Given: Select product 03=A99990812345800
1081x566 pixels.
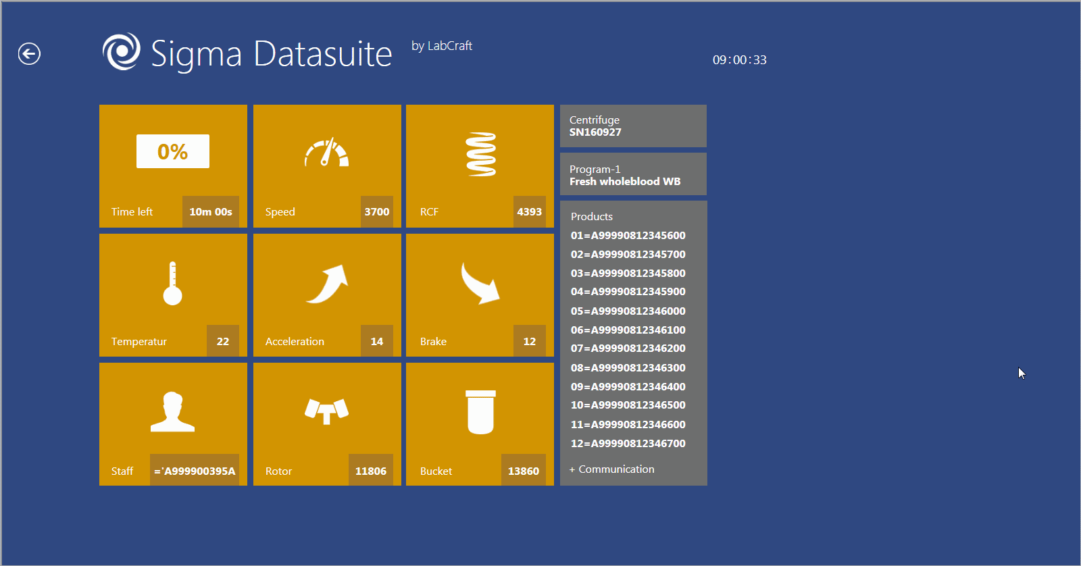Looking at the screenshot, I should tap(628, 273).
